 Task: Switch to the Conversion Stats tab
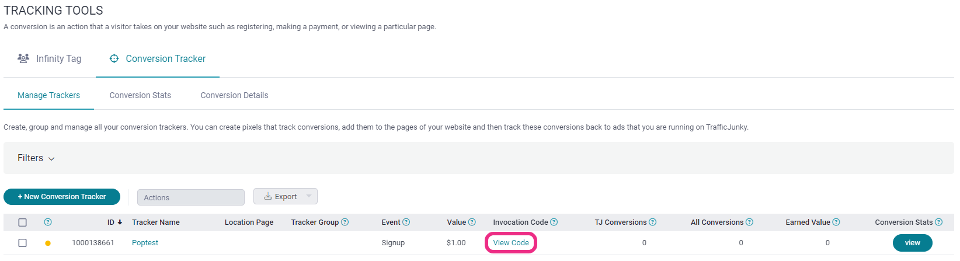140,95
